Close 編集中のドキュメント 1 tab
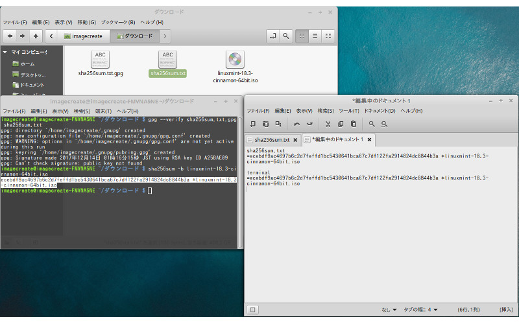Viewport: 519px width, 324px height. click(369, 139)
